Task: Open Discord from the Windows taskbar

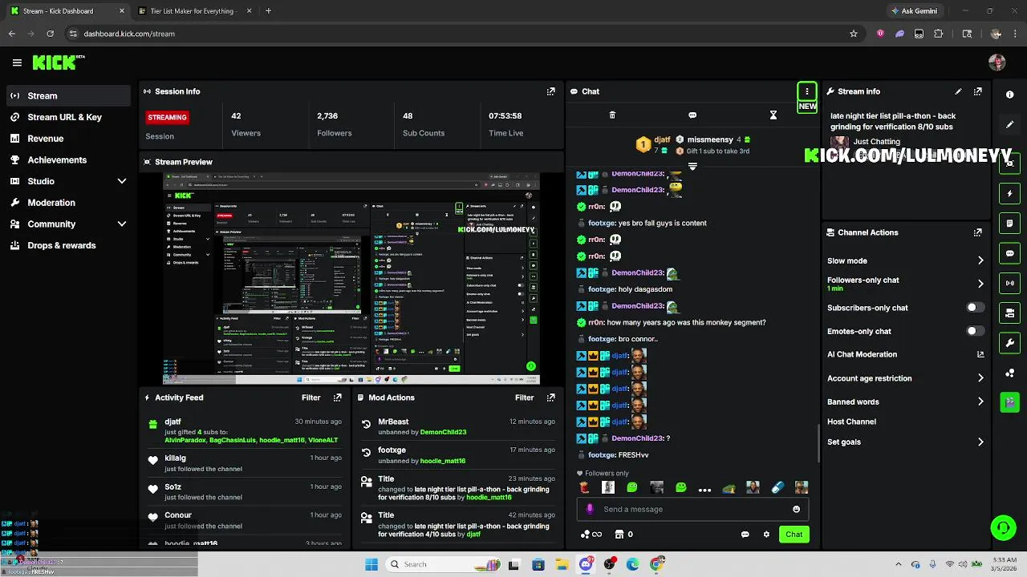Action: coord(586,564)
